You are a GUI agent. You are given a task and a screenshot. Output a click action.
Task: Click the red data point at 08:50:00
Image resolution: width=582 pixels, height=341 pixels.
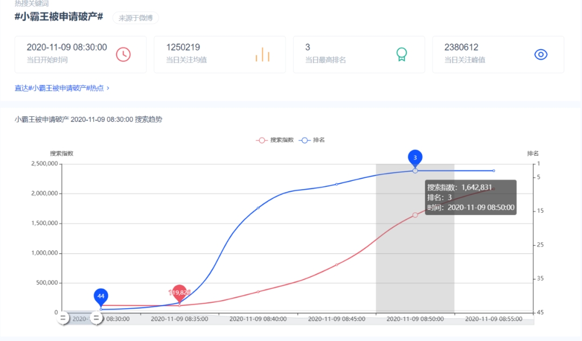point(415,215)
